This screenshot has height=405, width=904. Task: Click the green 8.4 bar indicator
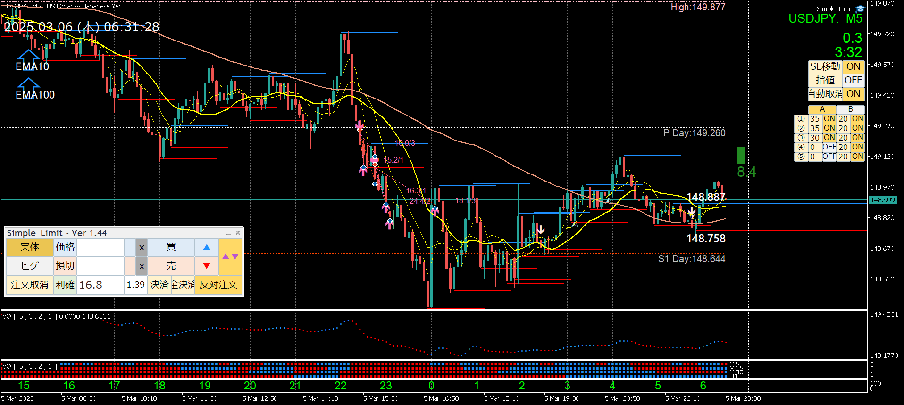point(741,155)
